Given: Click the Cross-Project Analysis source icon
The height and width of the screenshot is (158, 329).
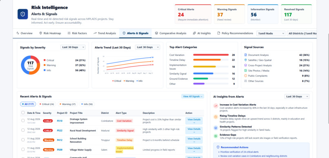Looking at the screenshot, I should click(x=245, y=65).
